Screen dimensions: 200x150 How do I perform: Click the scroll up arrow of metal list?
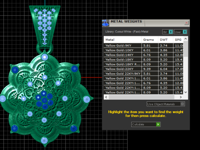click(186, 39)
